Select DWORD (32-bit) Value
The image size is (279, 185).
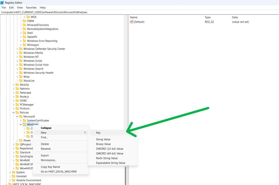(113, 149)
